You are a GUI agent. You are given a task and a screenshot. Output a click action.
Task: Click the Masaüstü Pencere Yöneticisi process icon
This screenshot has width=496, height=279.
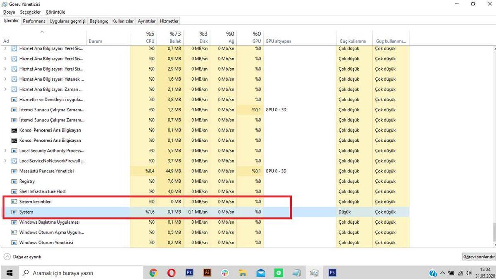(14, 171)
